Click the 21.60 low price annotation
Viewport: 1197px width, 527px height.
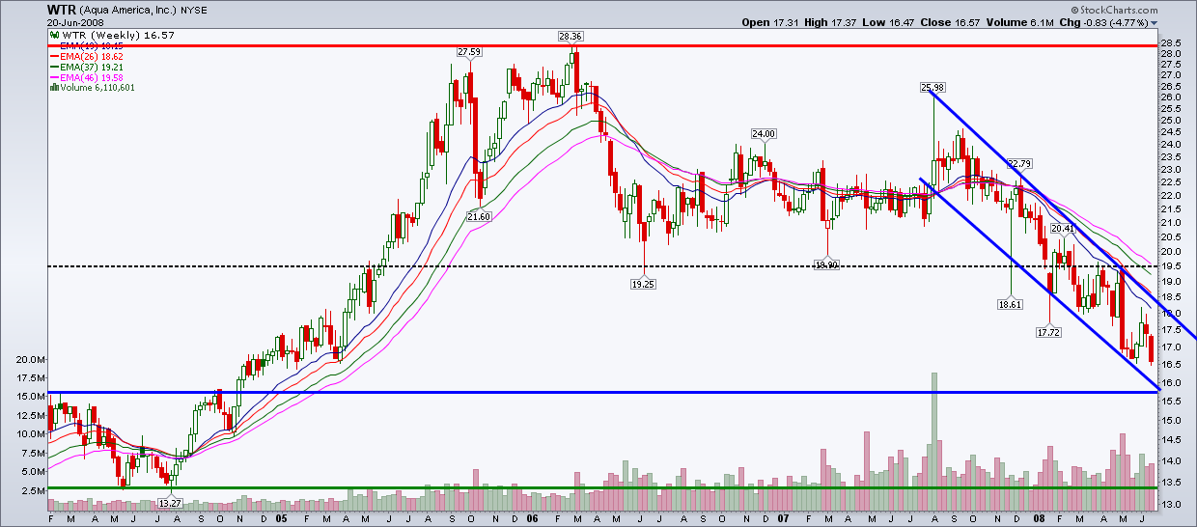click(479, 217)
